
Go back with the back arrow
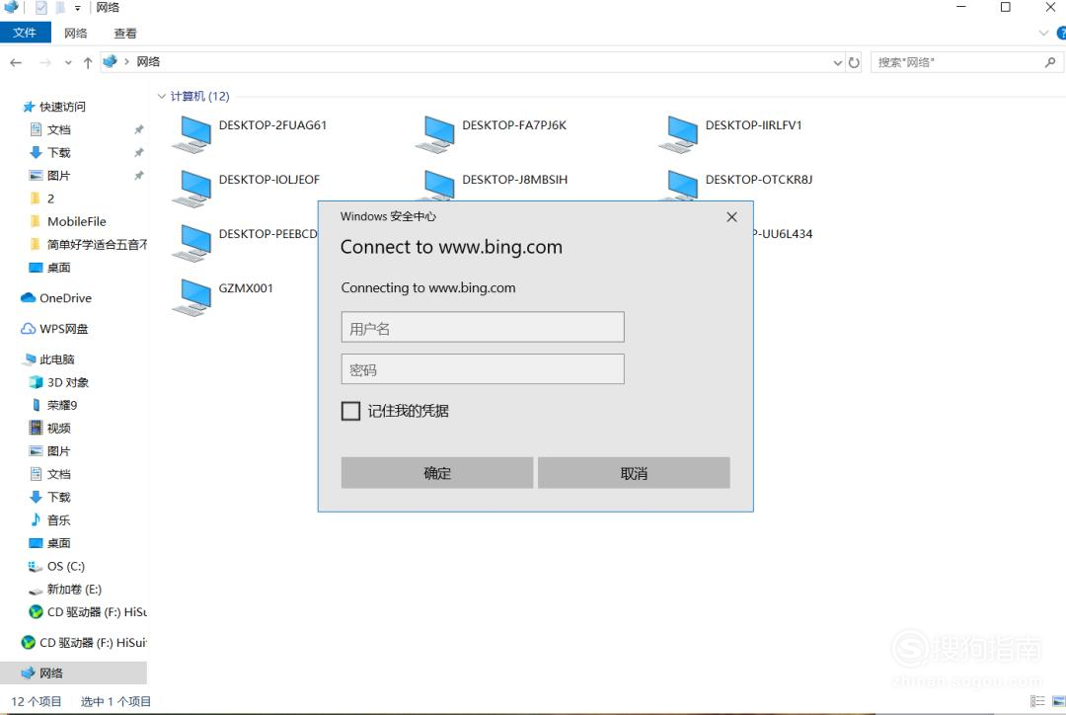17,62
